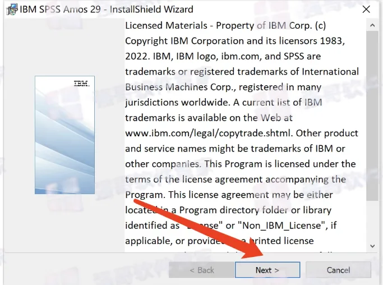This screenshot has width=383, height=285.
Task: Click the "jurisdictions worldwide" text line
Action: (x=224, y=103)
